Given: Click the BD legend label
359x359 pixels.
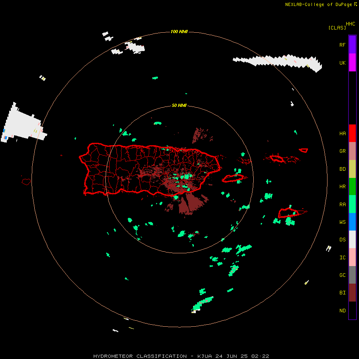Looking at the screenshot, I should pyautogui.click(x=342, y=169).
